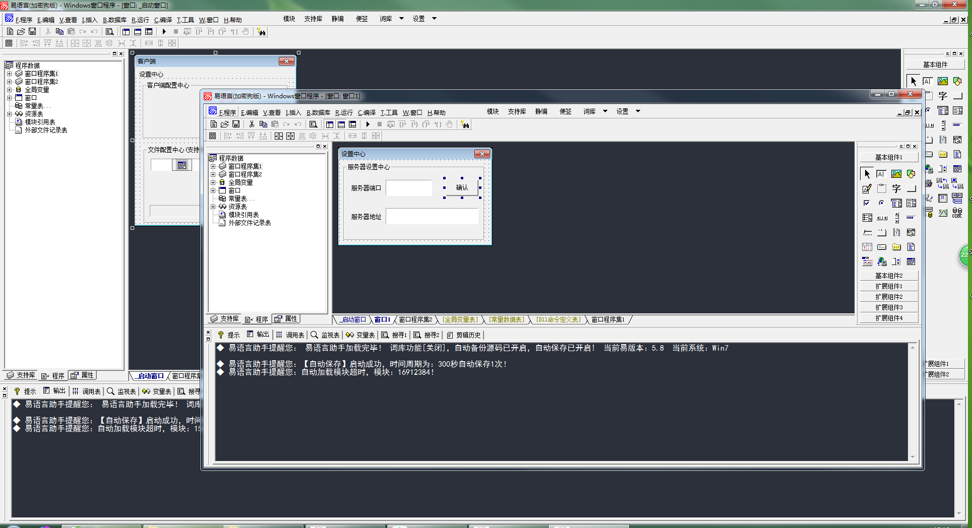The width and height of the screenshot is (972, 528).
Task: Select the color picker grid component in the 基本组件1 palette
Action: coord(867,261)
